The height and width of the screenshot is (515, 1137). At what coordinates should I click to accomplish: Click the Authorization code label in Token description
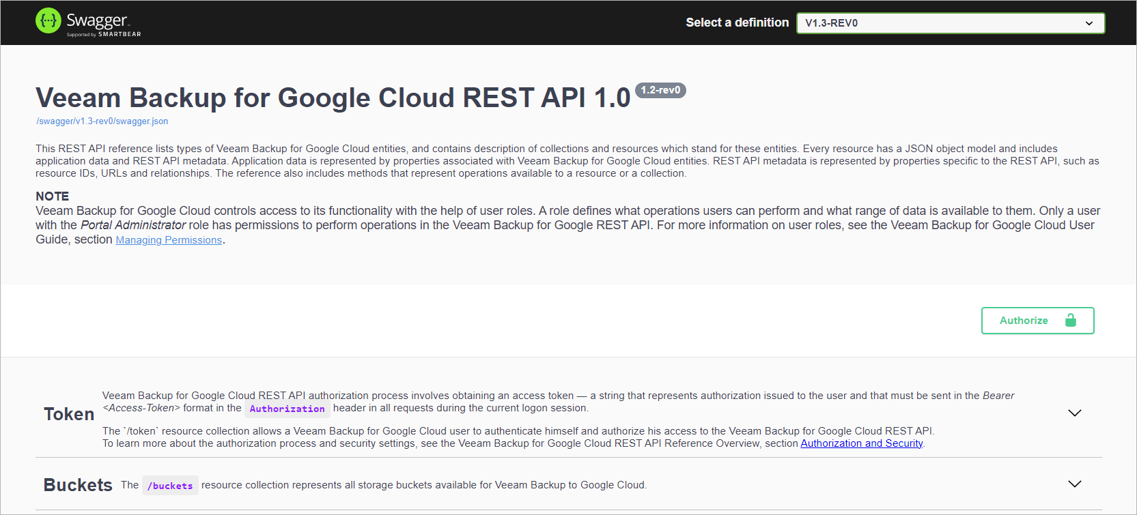(287, 409)
